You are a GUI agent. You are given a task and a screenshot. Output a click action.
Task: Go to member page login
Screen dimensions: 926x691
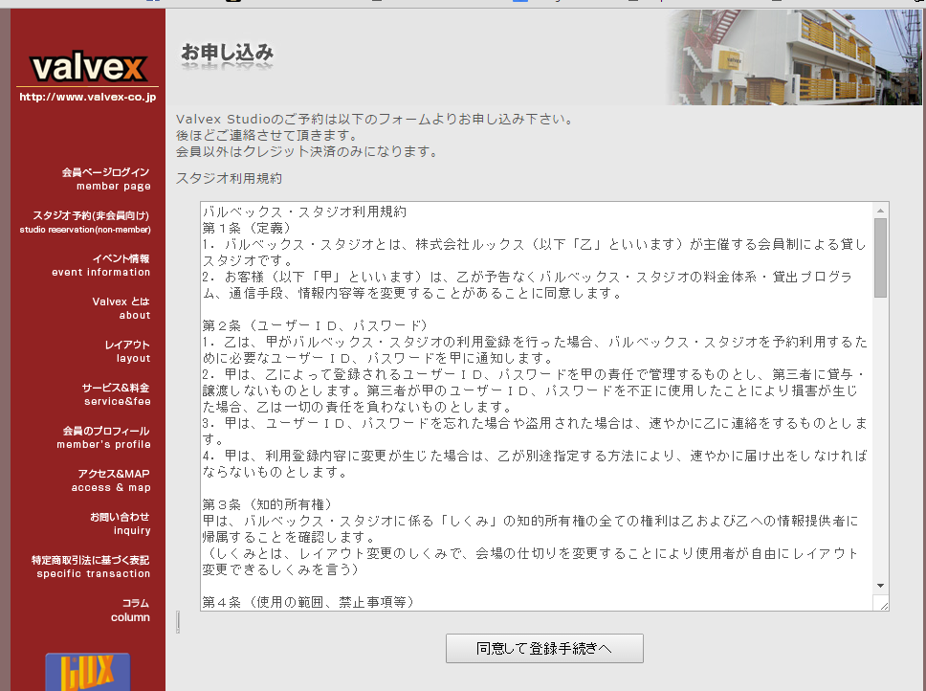(x=106, y=179)
